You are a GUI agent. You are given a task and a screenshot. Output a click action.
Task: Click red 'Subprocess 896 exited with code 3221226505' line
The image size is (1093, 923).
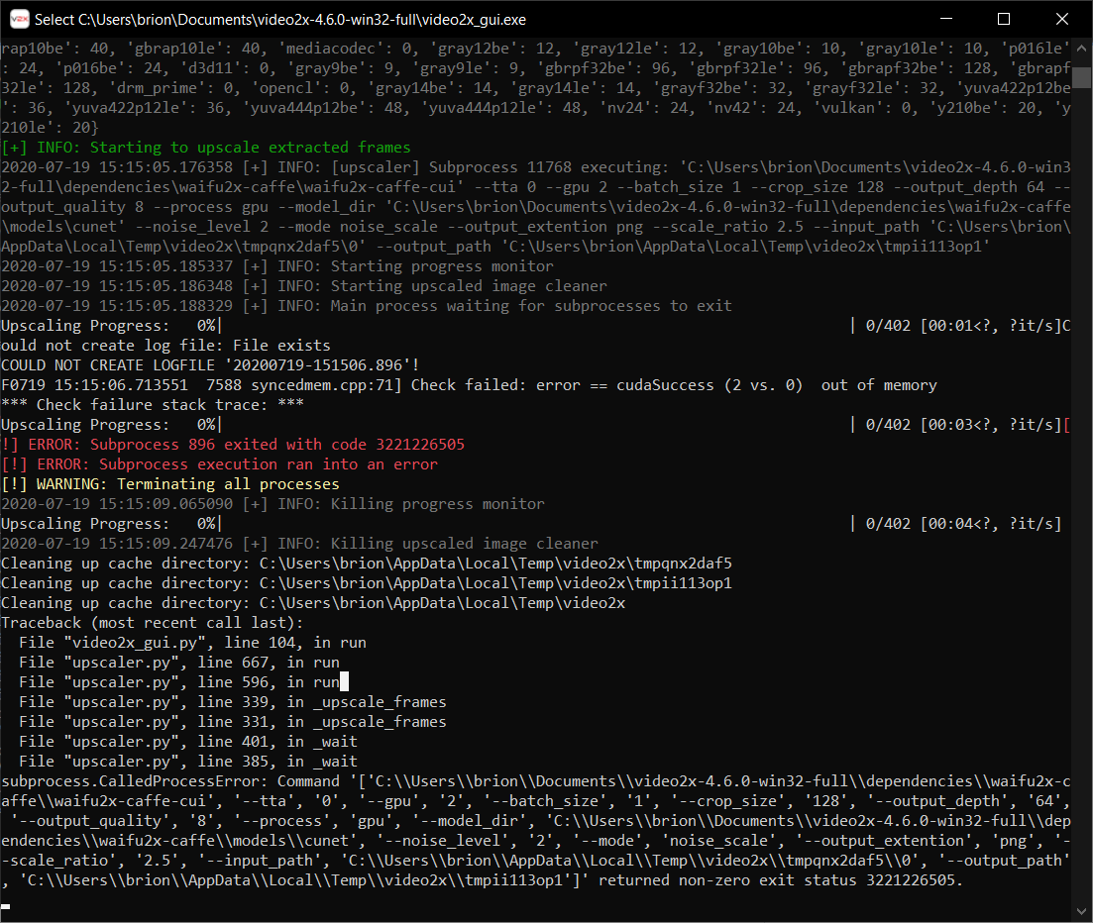pyautogui.click(x=233, y=445)
